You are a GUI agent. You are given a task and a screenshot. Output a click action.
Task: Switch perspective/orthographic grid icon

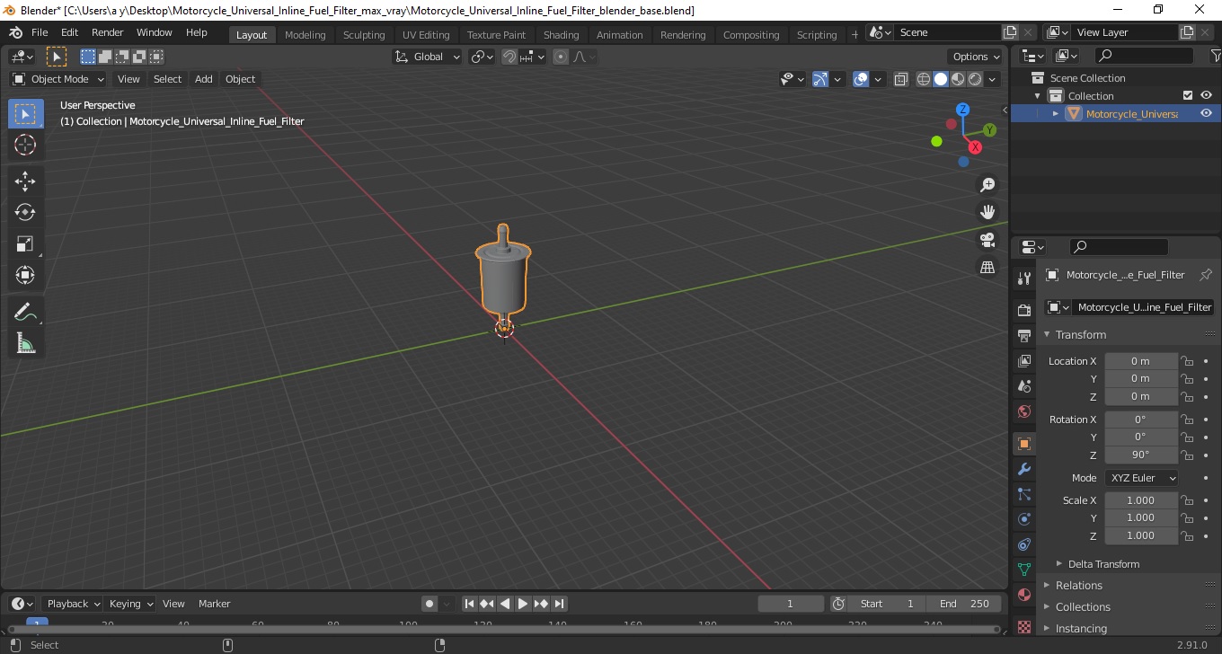point(987,268)
